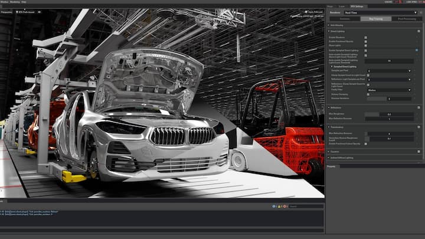Image resolution: width=425 pixels, height=239 pixels.
Task: Open the Renderer Real-Time dropdown
Action: tap(381, 12)
